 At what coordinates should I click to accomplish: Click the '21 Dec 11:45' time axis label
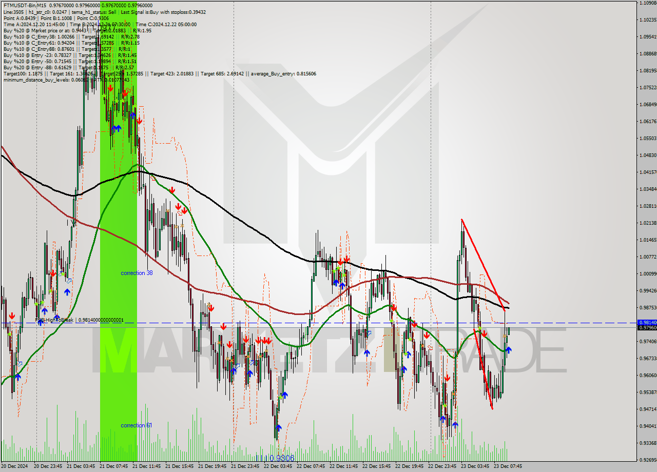point(147,466)
